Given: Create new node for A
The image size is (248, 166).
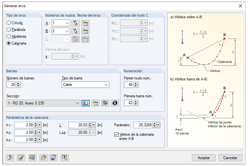Looking at the screenshot, I should (x=85, y=23).
